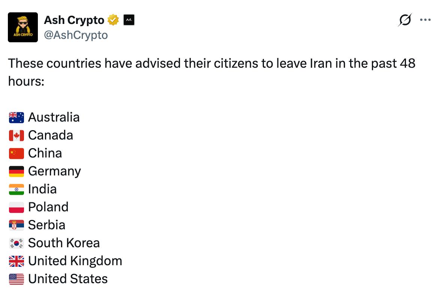The width and height of the screenshot is (442, 297).
Task: Click the Ash Crypto profile avatar
Action: [x=23, y=27]
